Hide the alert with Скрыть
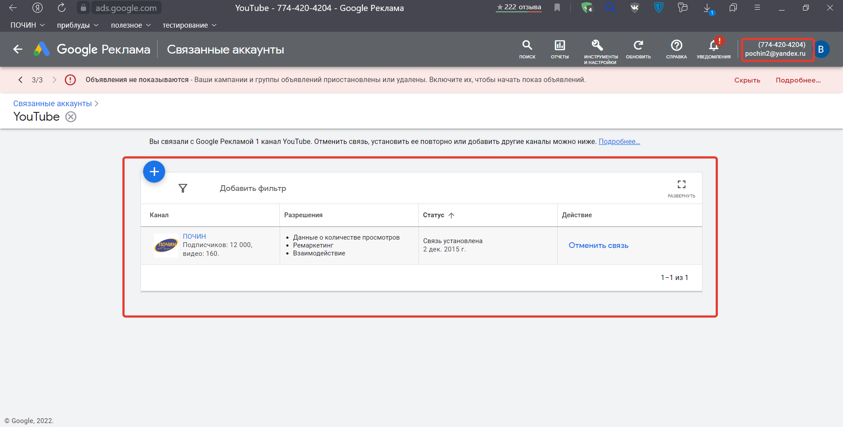 (747, 80)
